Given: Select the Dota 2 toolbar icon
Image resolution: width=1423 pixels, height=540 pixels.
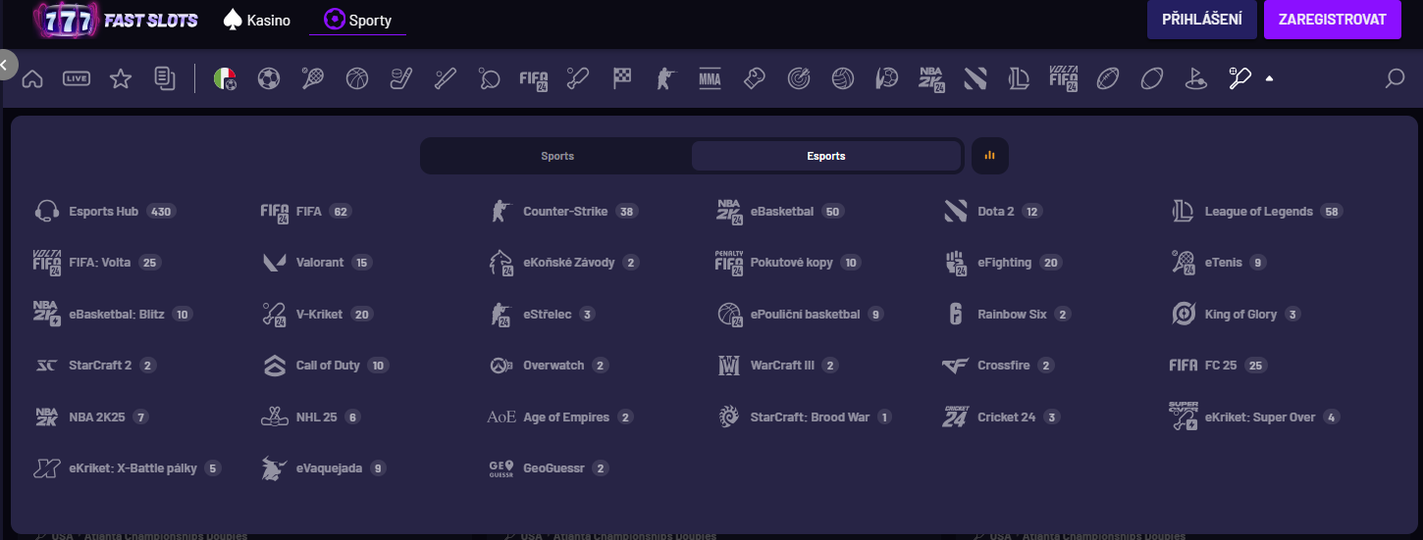Looking at the screenshot, I should (975, 79).
